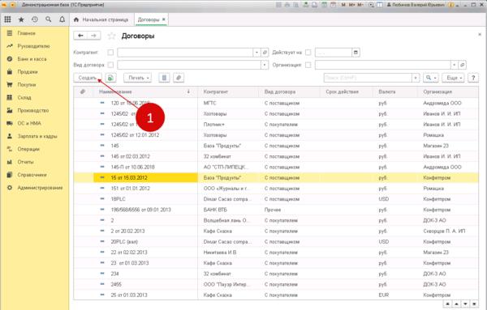Enable the Действует на filter checkbox

pyautogui.click(x=308, y=53)
